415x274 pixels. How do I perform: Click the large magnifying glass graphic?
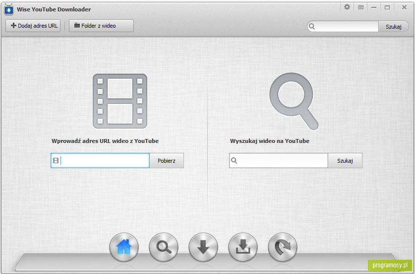(294, 101)
